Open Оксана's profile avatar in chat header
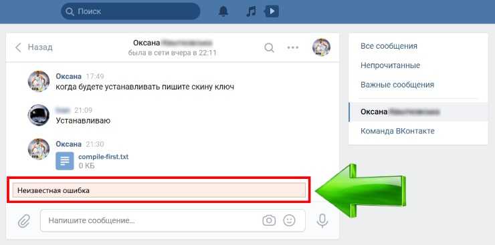The width and height of the screenshot is (495, 245). (x=321, y=47)
